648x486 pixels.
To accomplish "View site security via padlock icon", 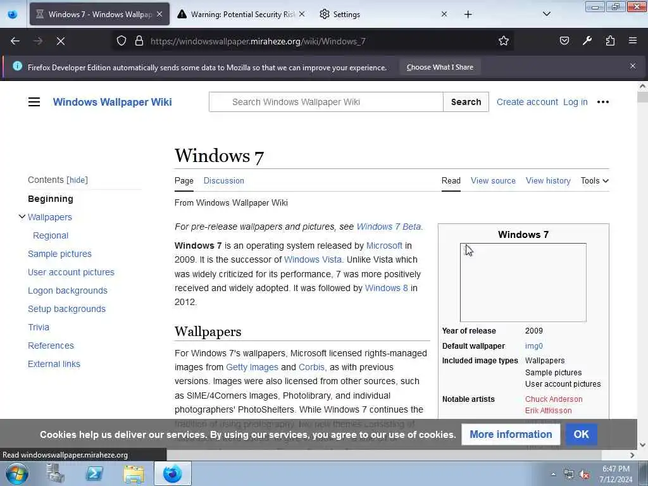I will tap(139, 41).
